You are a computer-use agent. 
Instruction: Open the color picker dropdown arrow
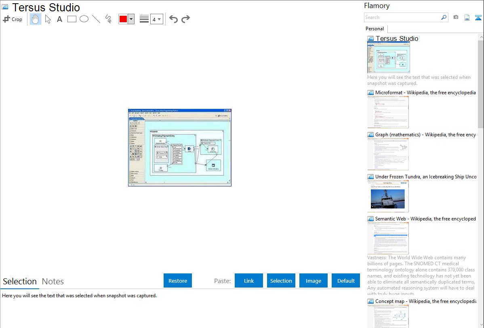coord(131,19)
